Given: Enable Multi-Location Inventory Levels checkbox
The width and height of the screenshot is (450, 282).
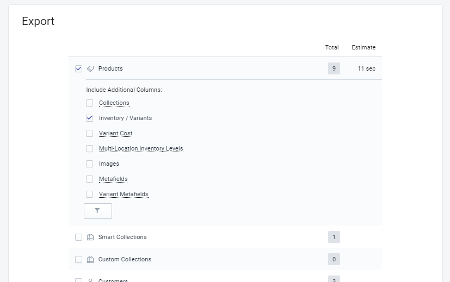Looking at the screenshot, I should (x=90, y=149).
